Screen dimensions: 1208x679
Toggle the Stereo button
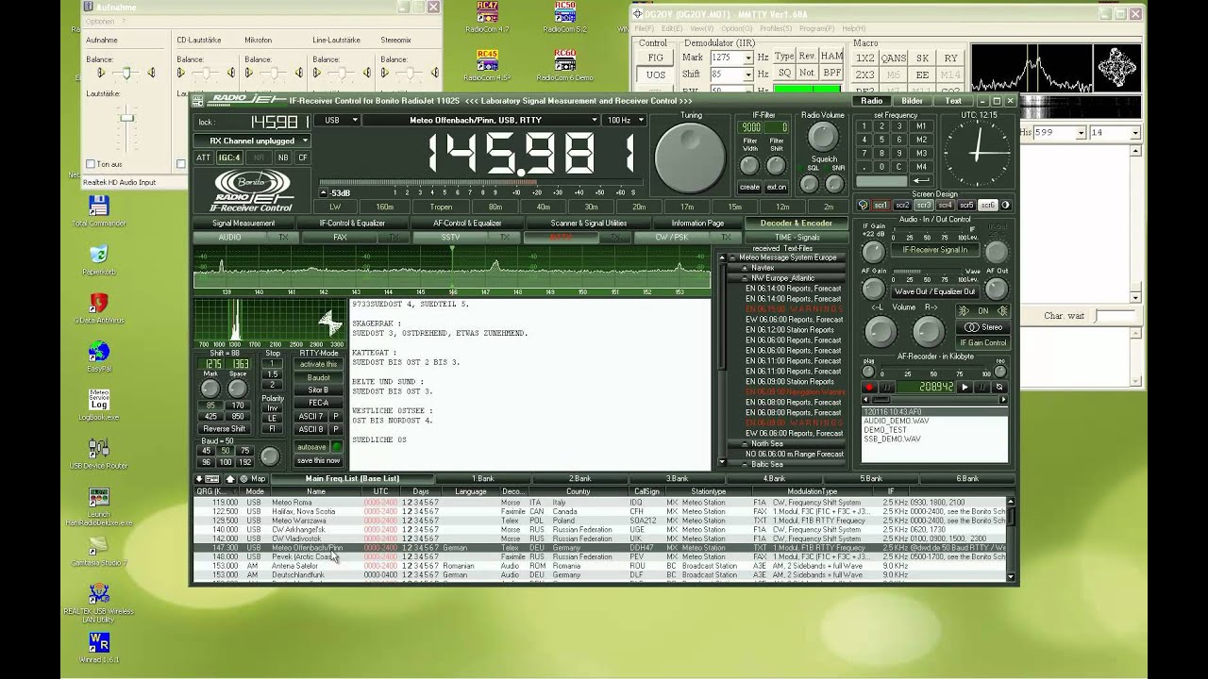coord(982,327)
